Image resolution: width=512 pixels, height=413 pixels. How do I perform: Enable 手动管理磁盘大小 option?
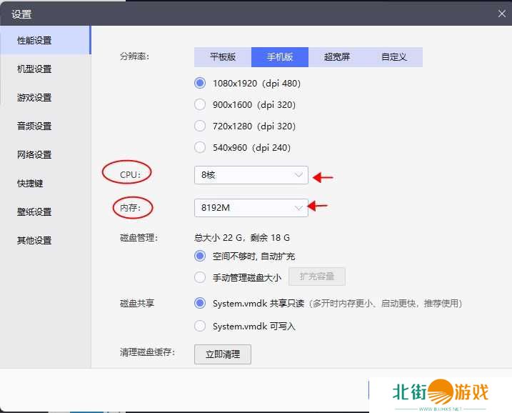(x=201, y=277)
